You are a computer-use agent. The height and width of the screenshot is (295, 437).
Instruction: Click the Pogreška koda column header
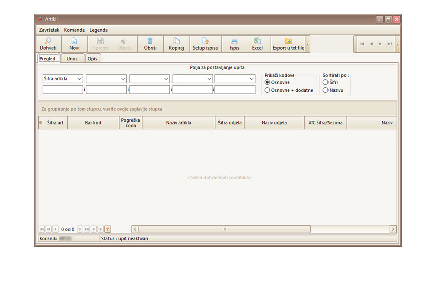click(131, 123)
